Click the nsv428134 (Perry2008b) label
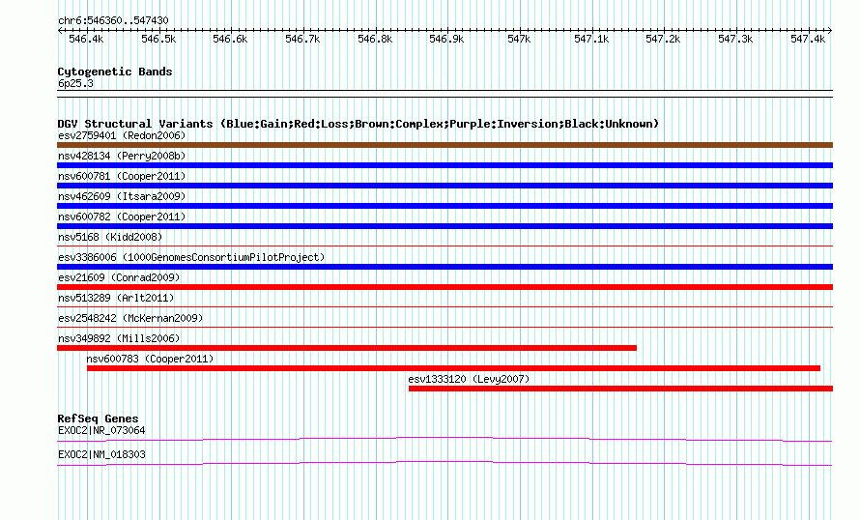The width and height of the screenshot is (860, 520). 122,156
